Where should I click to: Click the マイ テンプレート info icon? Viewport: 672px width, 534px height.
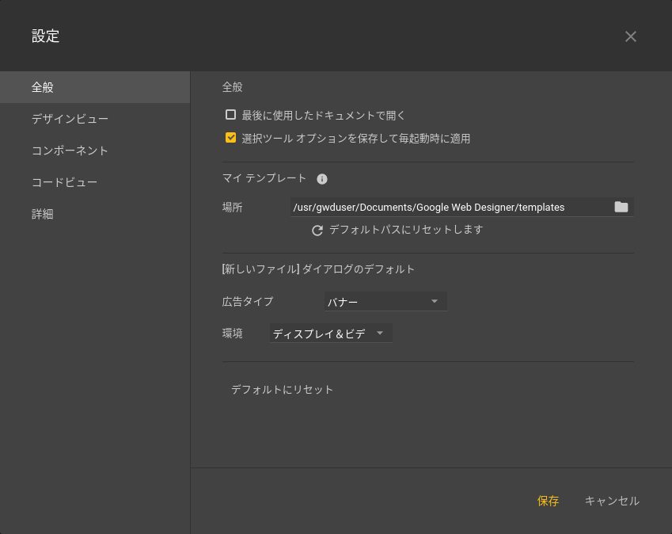pyautogui.click(x=322, y=179)
